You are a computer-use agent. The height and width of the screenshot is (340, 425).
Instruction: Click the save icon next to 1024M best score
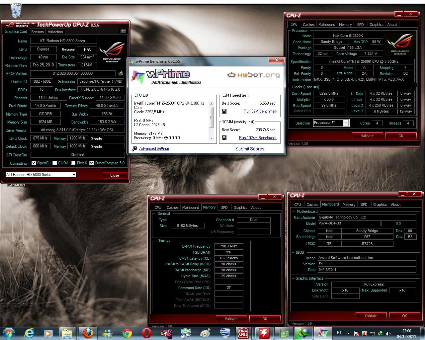coord(224,138)
